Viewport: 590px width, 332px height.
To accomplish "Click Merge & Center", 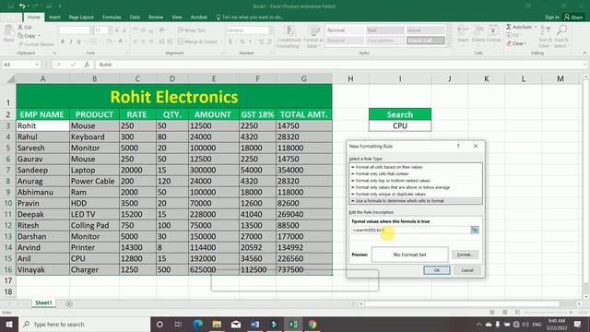I will coord(197,41).
